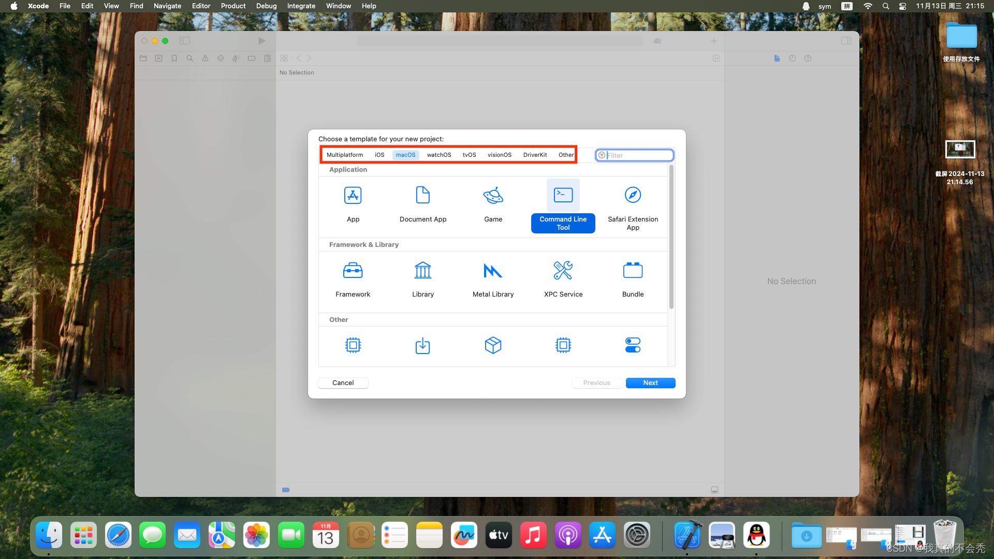Open Control Center in menu bar
The image size is (994, 559).
(x=903, y=6)
